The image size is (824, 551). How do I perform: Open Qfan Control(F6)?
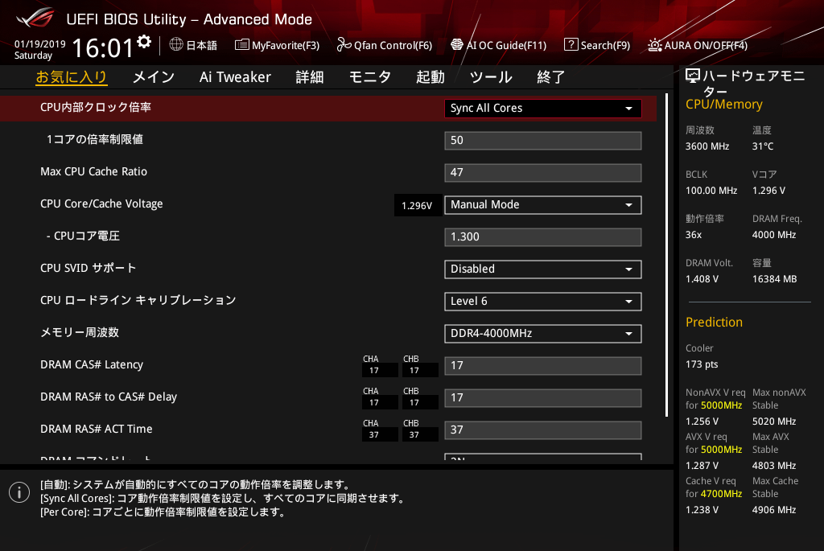pos(384,45)
